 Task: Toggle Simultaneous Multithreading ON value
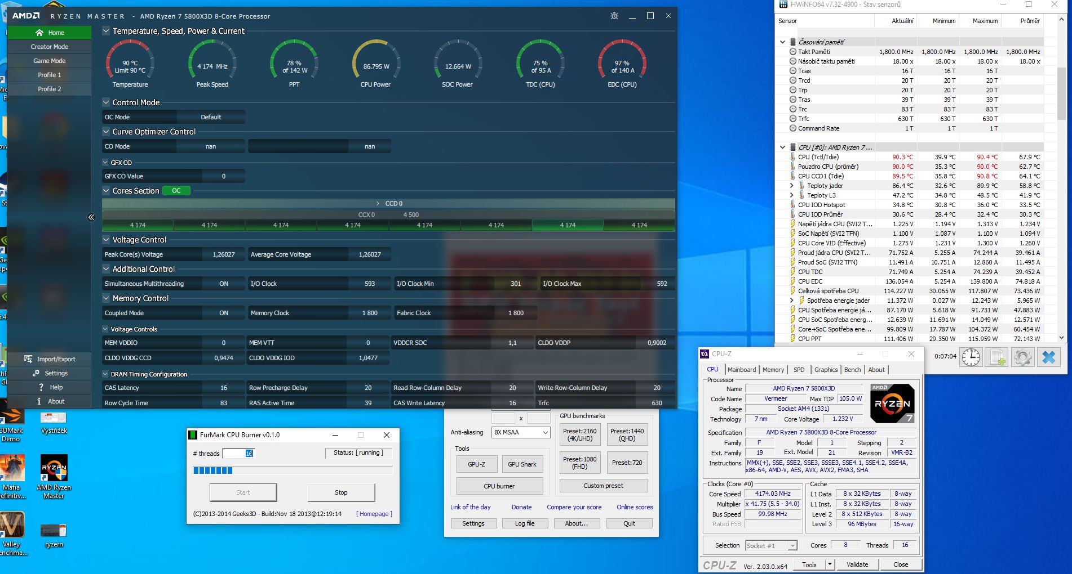224,284
